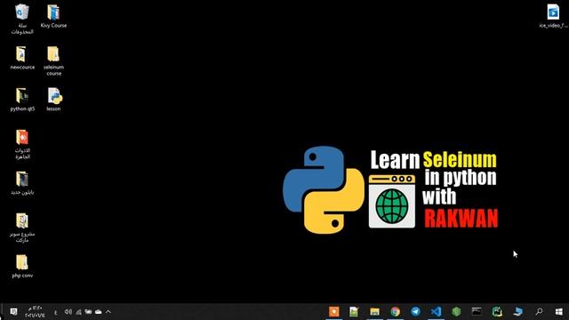Screen dimensions: 569x320
Task: Open the Windows Start button
Action: [x=559, y=312]
